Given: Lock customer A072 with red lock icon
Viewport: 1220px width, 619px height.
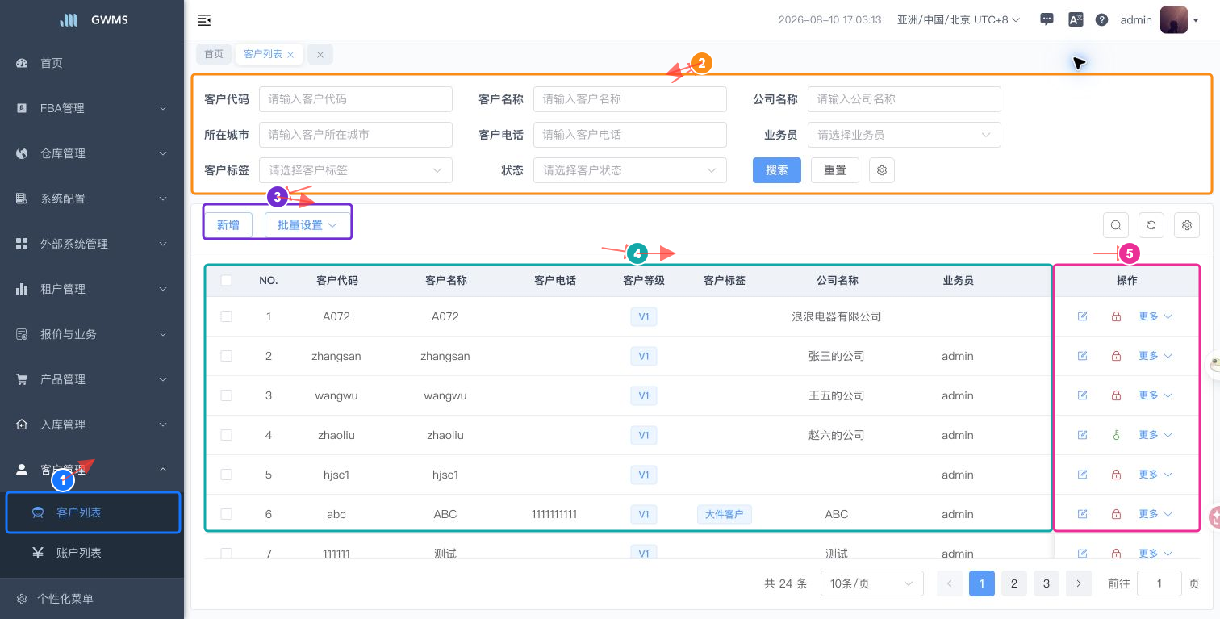Looking at the screenshot, I should point(1116,316).
